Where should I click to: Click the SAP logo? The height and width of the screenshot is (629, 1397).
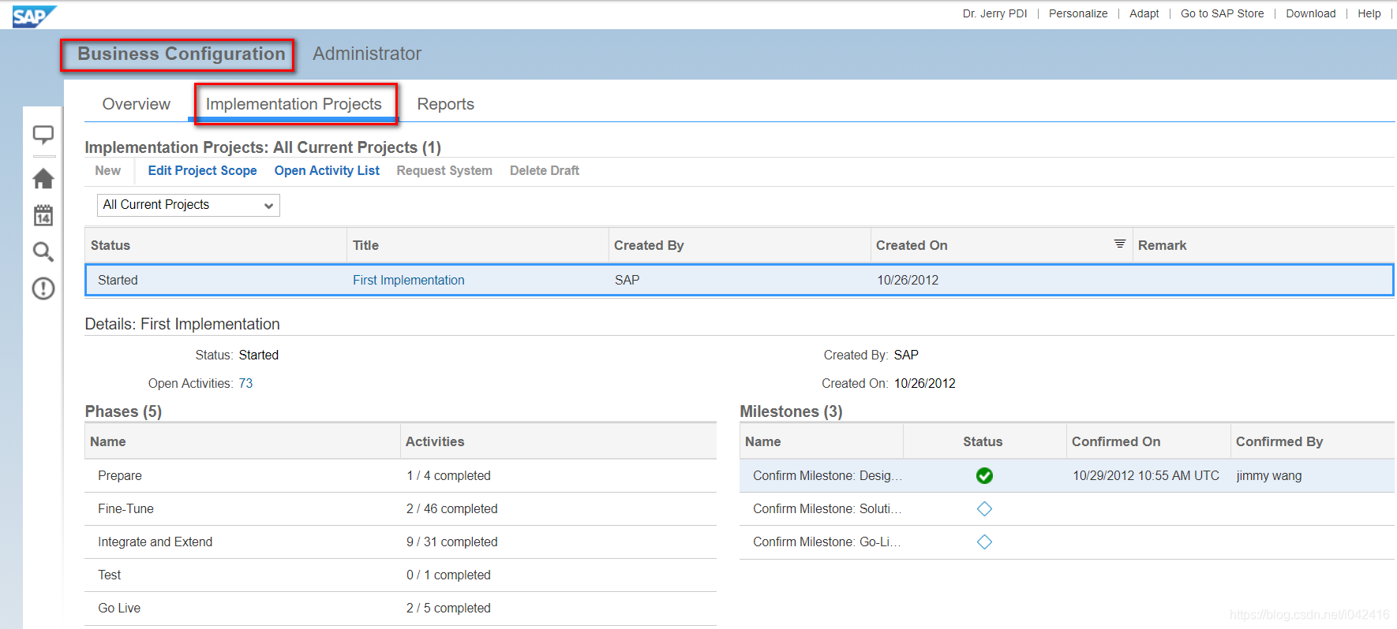coord(34,17)
